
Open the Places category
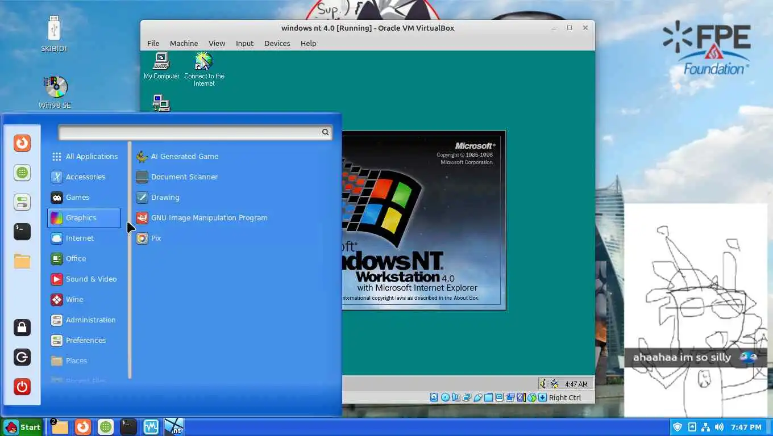(84, 361)
